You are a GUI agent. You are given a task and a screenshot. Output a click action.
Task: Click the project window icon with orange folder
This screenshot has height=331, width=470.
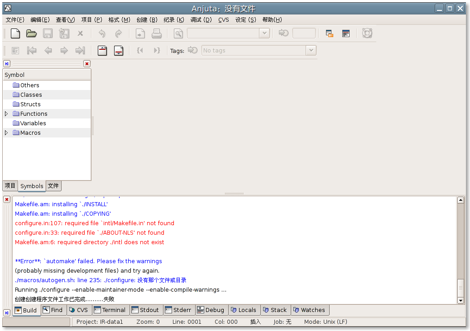coord(330,33)
